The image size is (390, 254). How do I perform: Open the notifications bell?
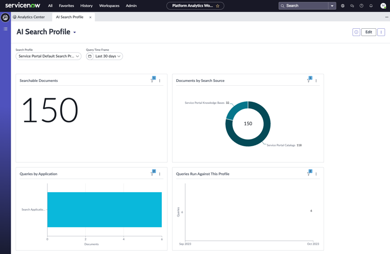(371, 6)
